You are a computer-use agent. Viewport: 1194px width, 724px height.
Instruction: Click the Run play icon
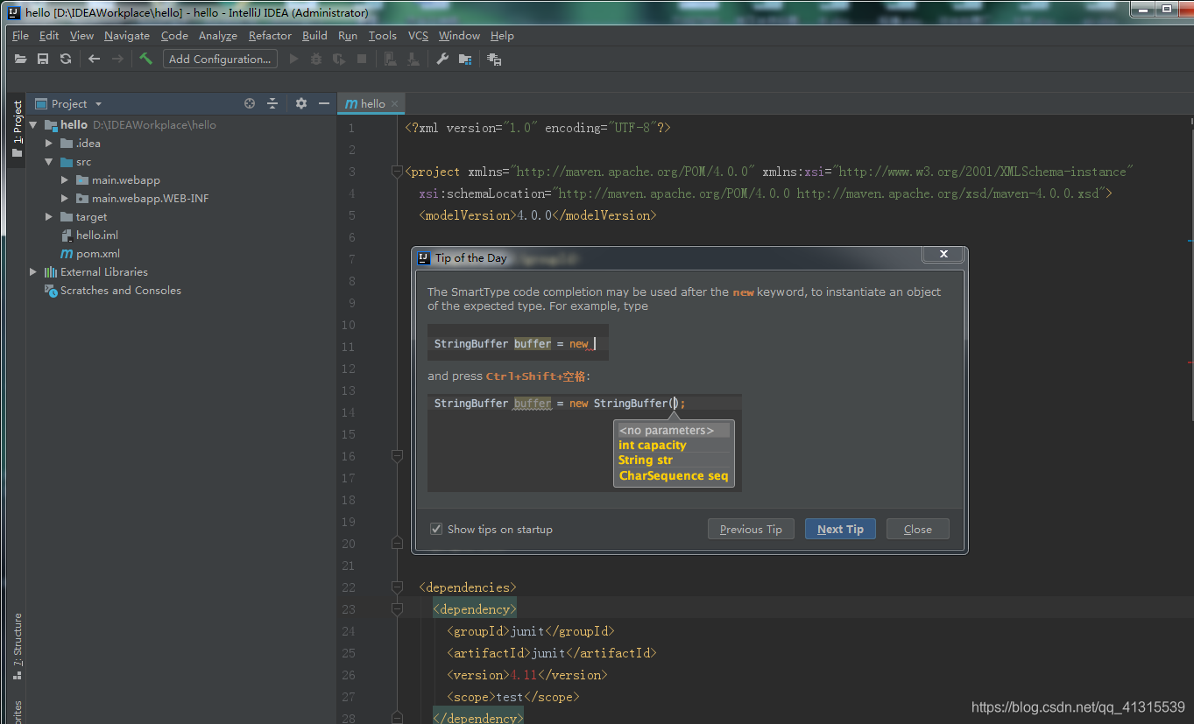pyautogui.click(x=293, y=59)
